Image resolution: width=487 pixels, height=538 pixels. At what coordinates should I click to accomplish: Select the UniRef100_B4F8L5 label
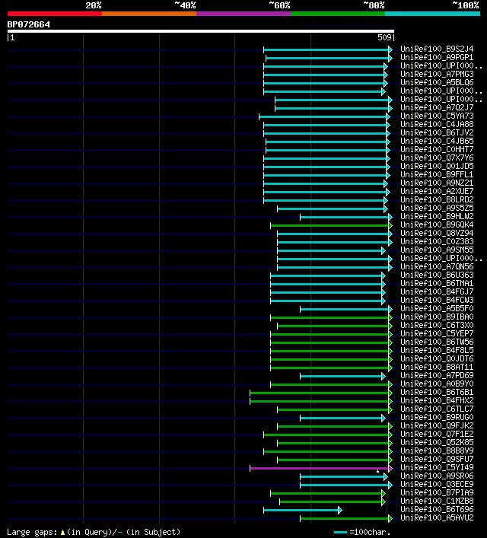tap(437, 350)
